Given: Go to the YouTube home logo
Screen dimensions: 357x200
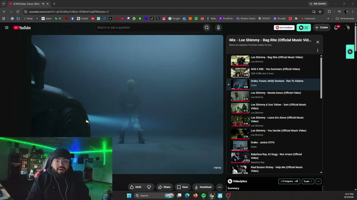Looking at the screenshot, I should pos(22,27).
